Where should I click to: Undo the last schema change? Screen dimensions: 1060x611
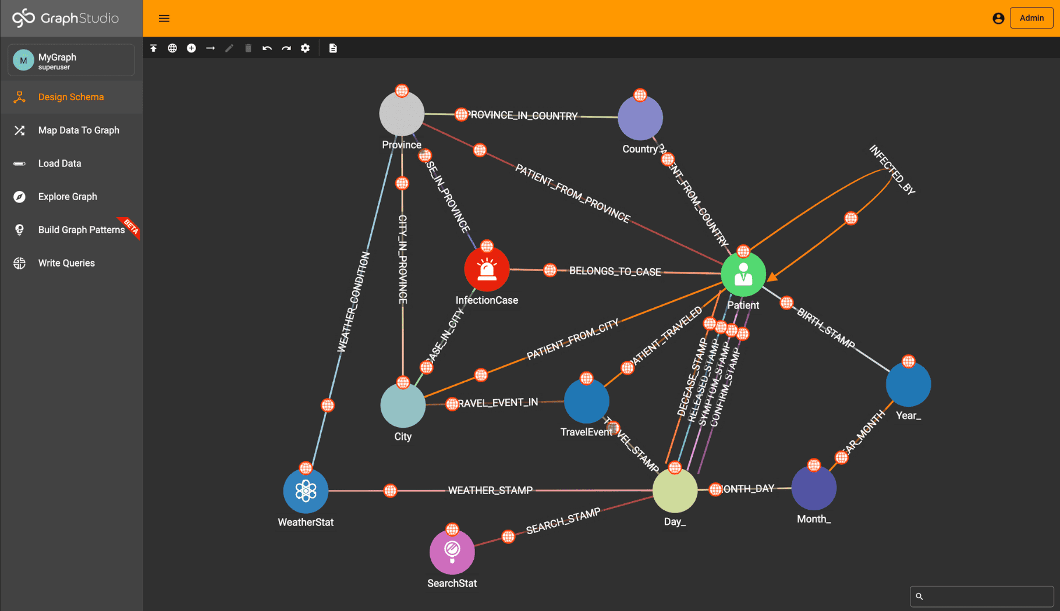267,48
